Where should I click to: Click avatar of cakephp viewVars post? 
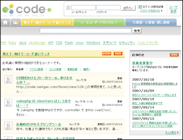[8, 103]
